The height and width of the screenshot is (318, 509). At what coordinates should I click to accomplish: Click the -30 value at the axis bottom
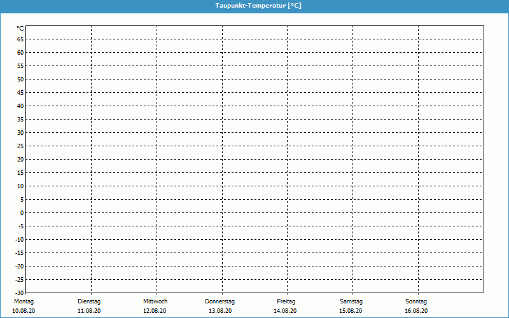pyautogui.click(x=19, y=293)
